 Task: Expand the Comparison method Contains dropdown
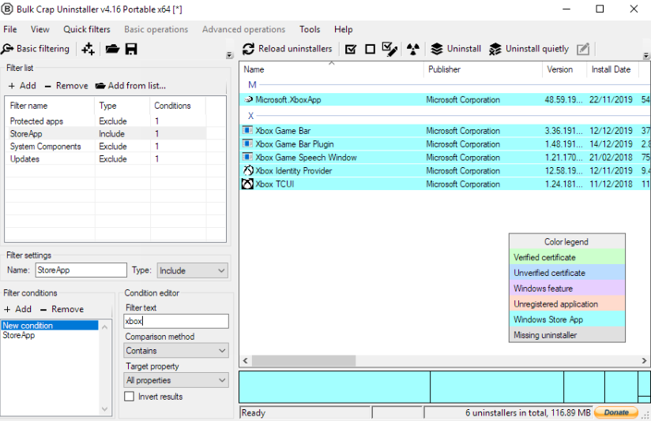176,351
